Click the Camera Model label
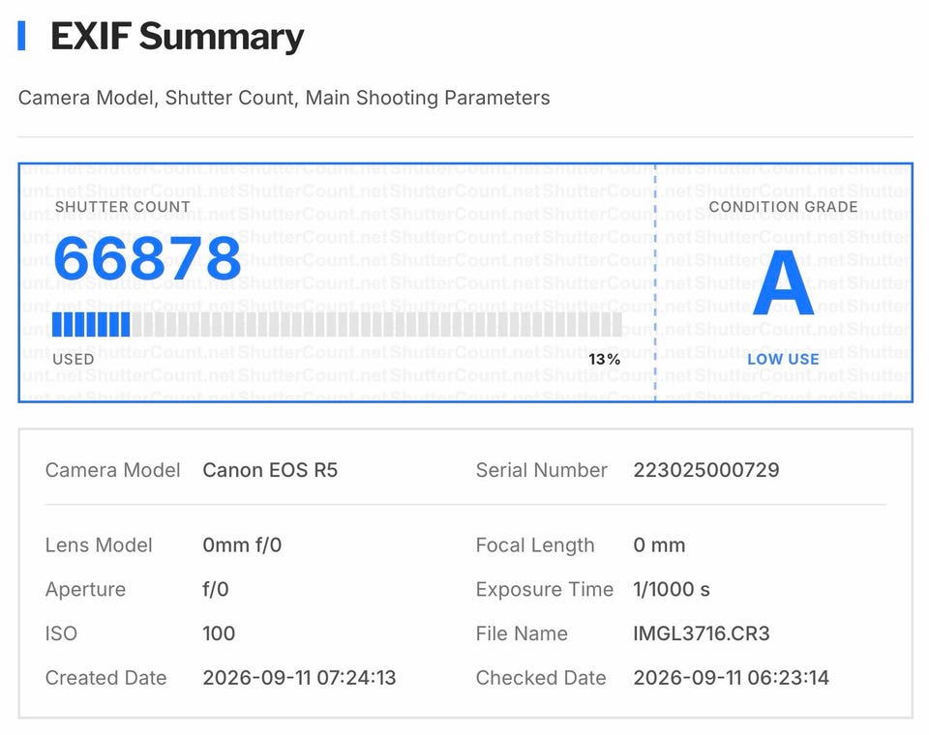Image resolution: width=929 pixels, height=735 pixels. tap(112, 470)
